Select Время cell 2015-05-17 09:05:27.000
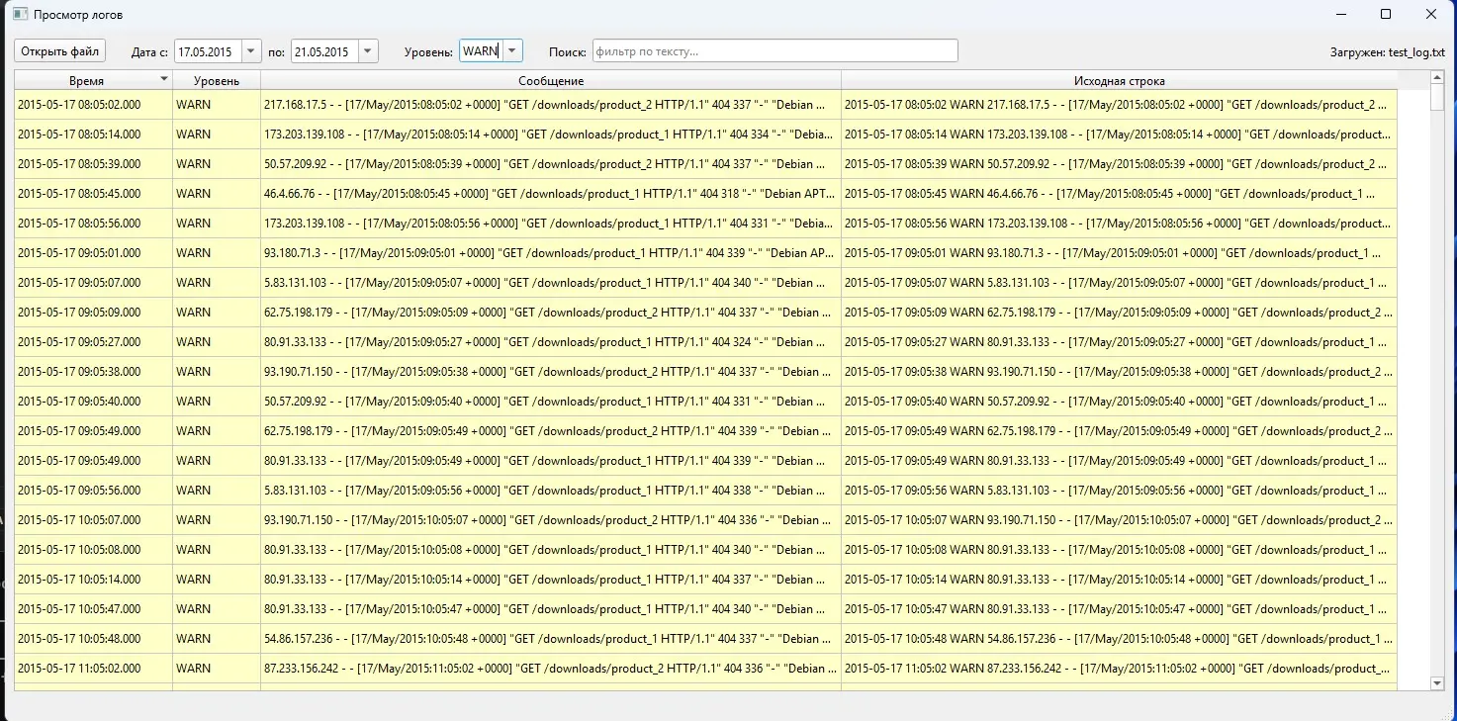This screenshot has height=721, width=1457. (x=93, y=342)
